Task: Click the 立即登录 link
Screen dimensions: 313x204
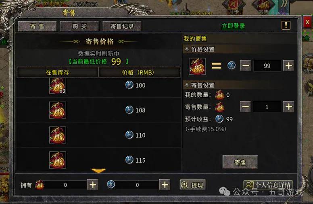Action: (x=234, y=26)
